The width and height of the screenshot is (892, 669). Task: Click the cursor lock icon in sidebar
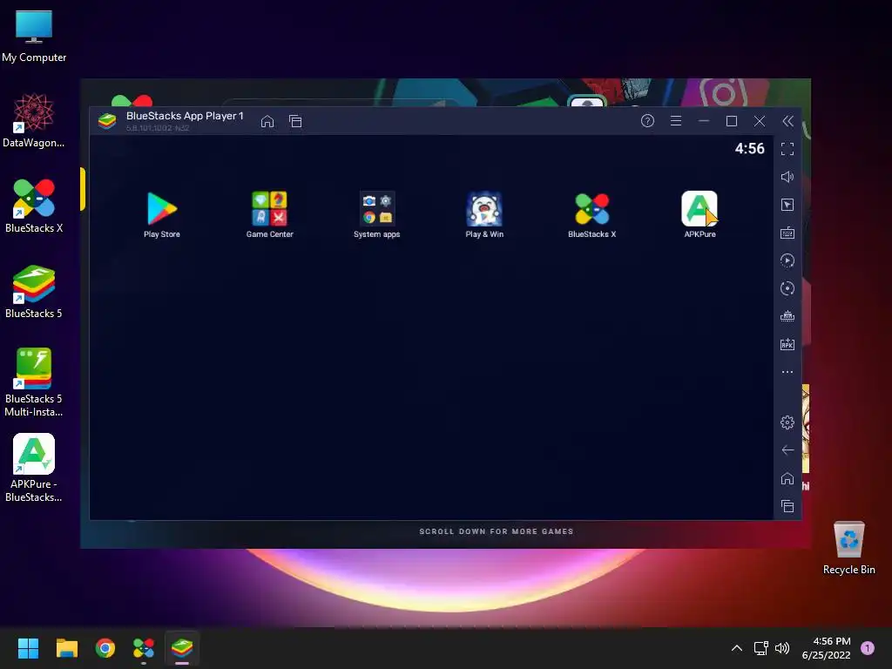point(787,205)
